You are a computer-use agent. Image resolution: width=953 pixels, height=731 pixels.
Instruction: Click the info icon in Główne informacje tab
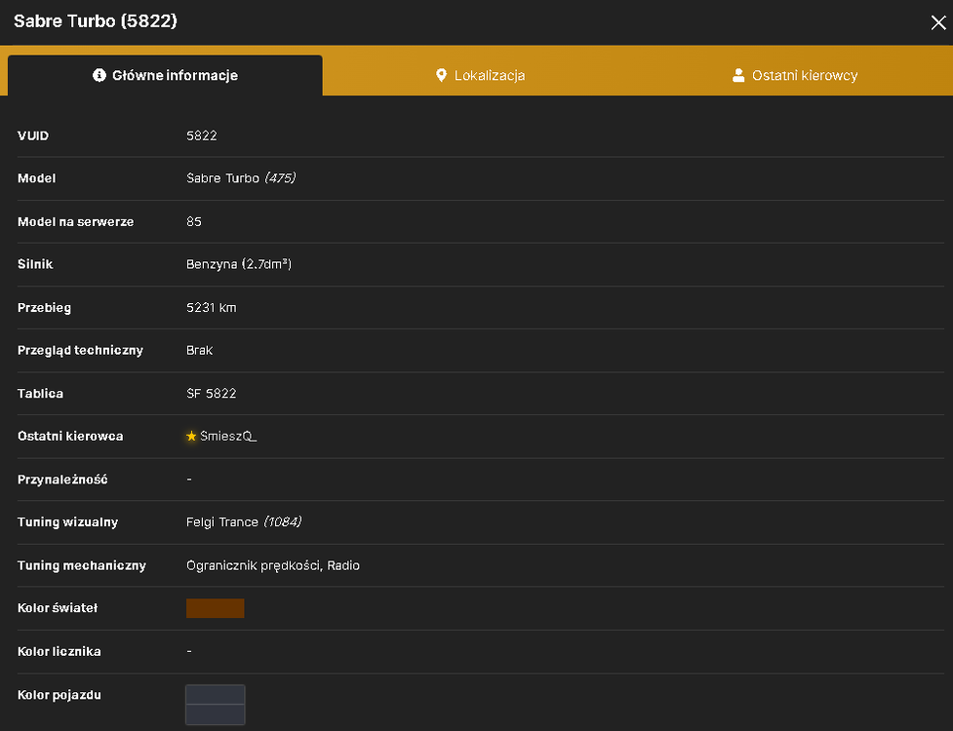click(x=99, y=75)
